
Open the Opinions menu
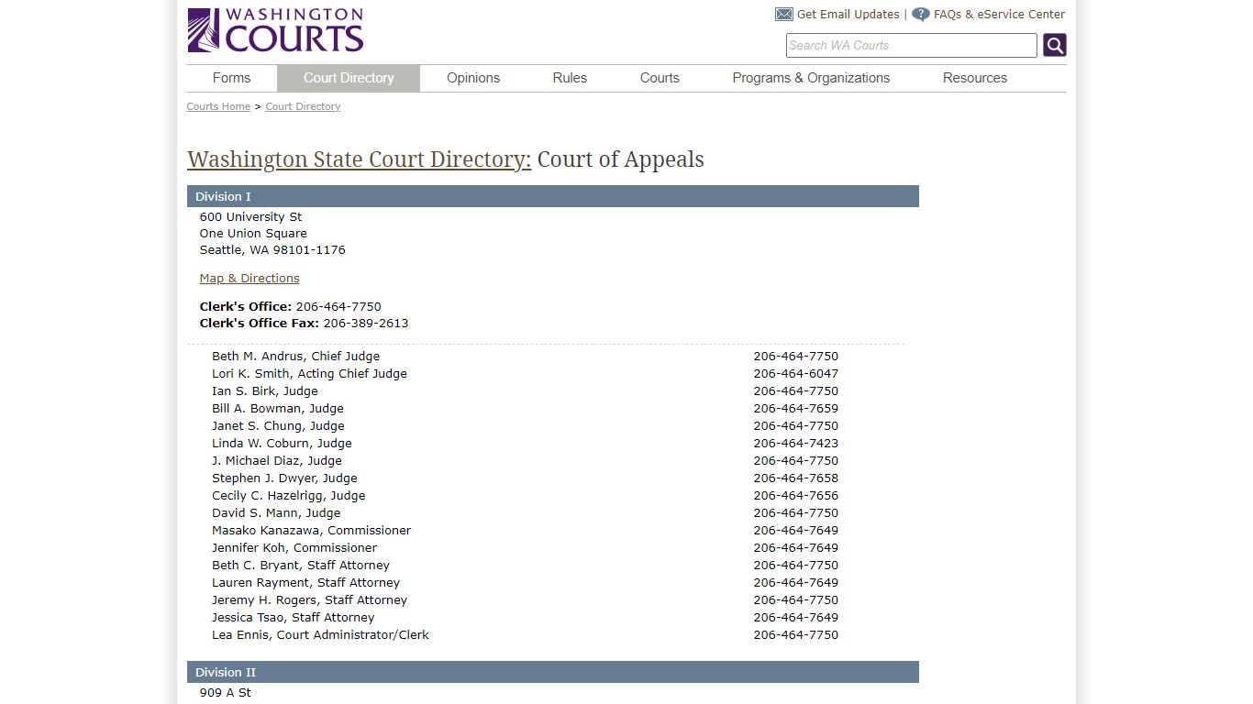[473, 78]
